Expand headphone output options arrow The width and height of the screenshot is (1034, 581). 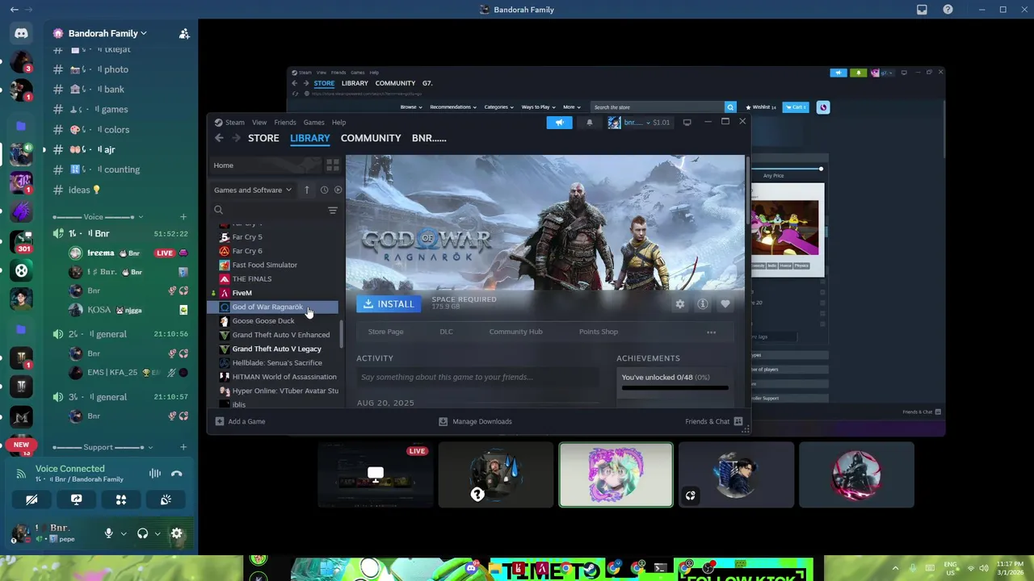tap(158, 533)
